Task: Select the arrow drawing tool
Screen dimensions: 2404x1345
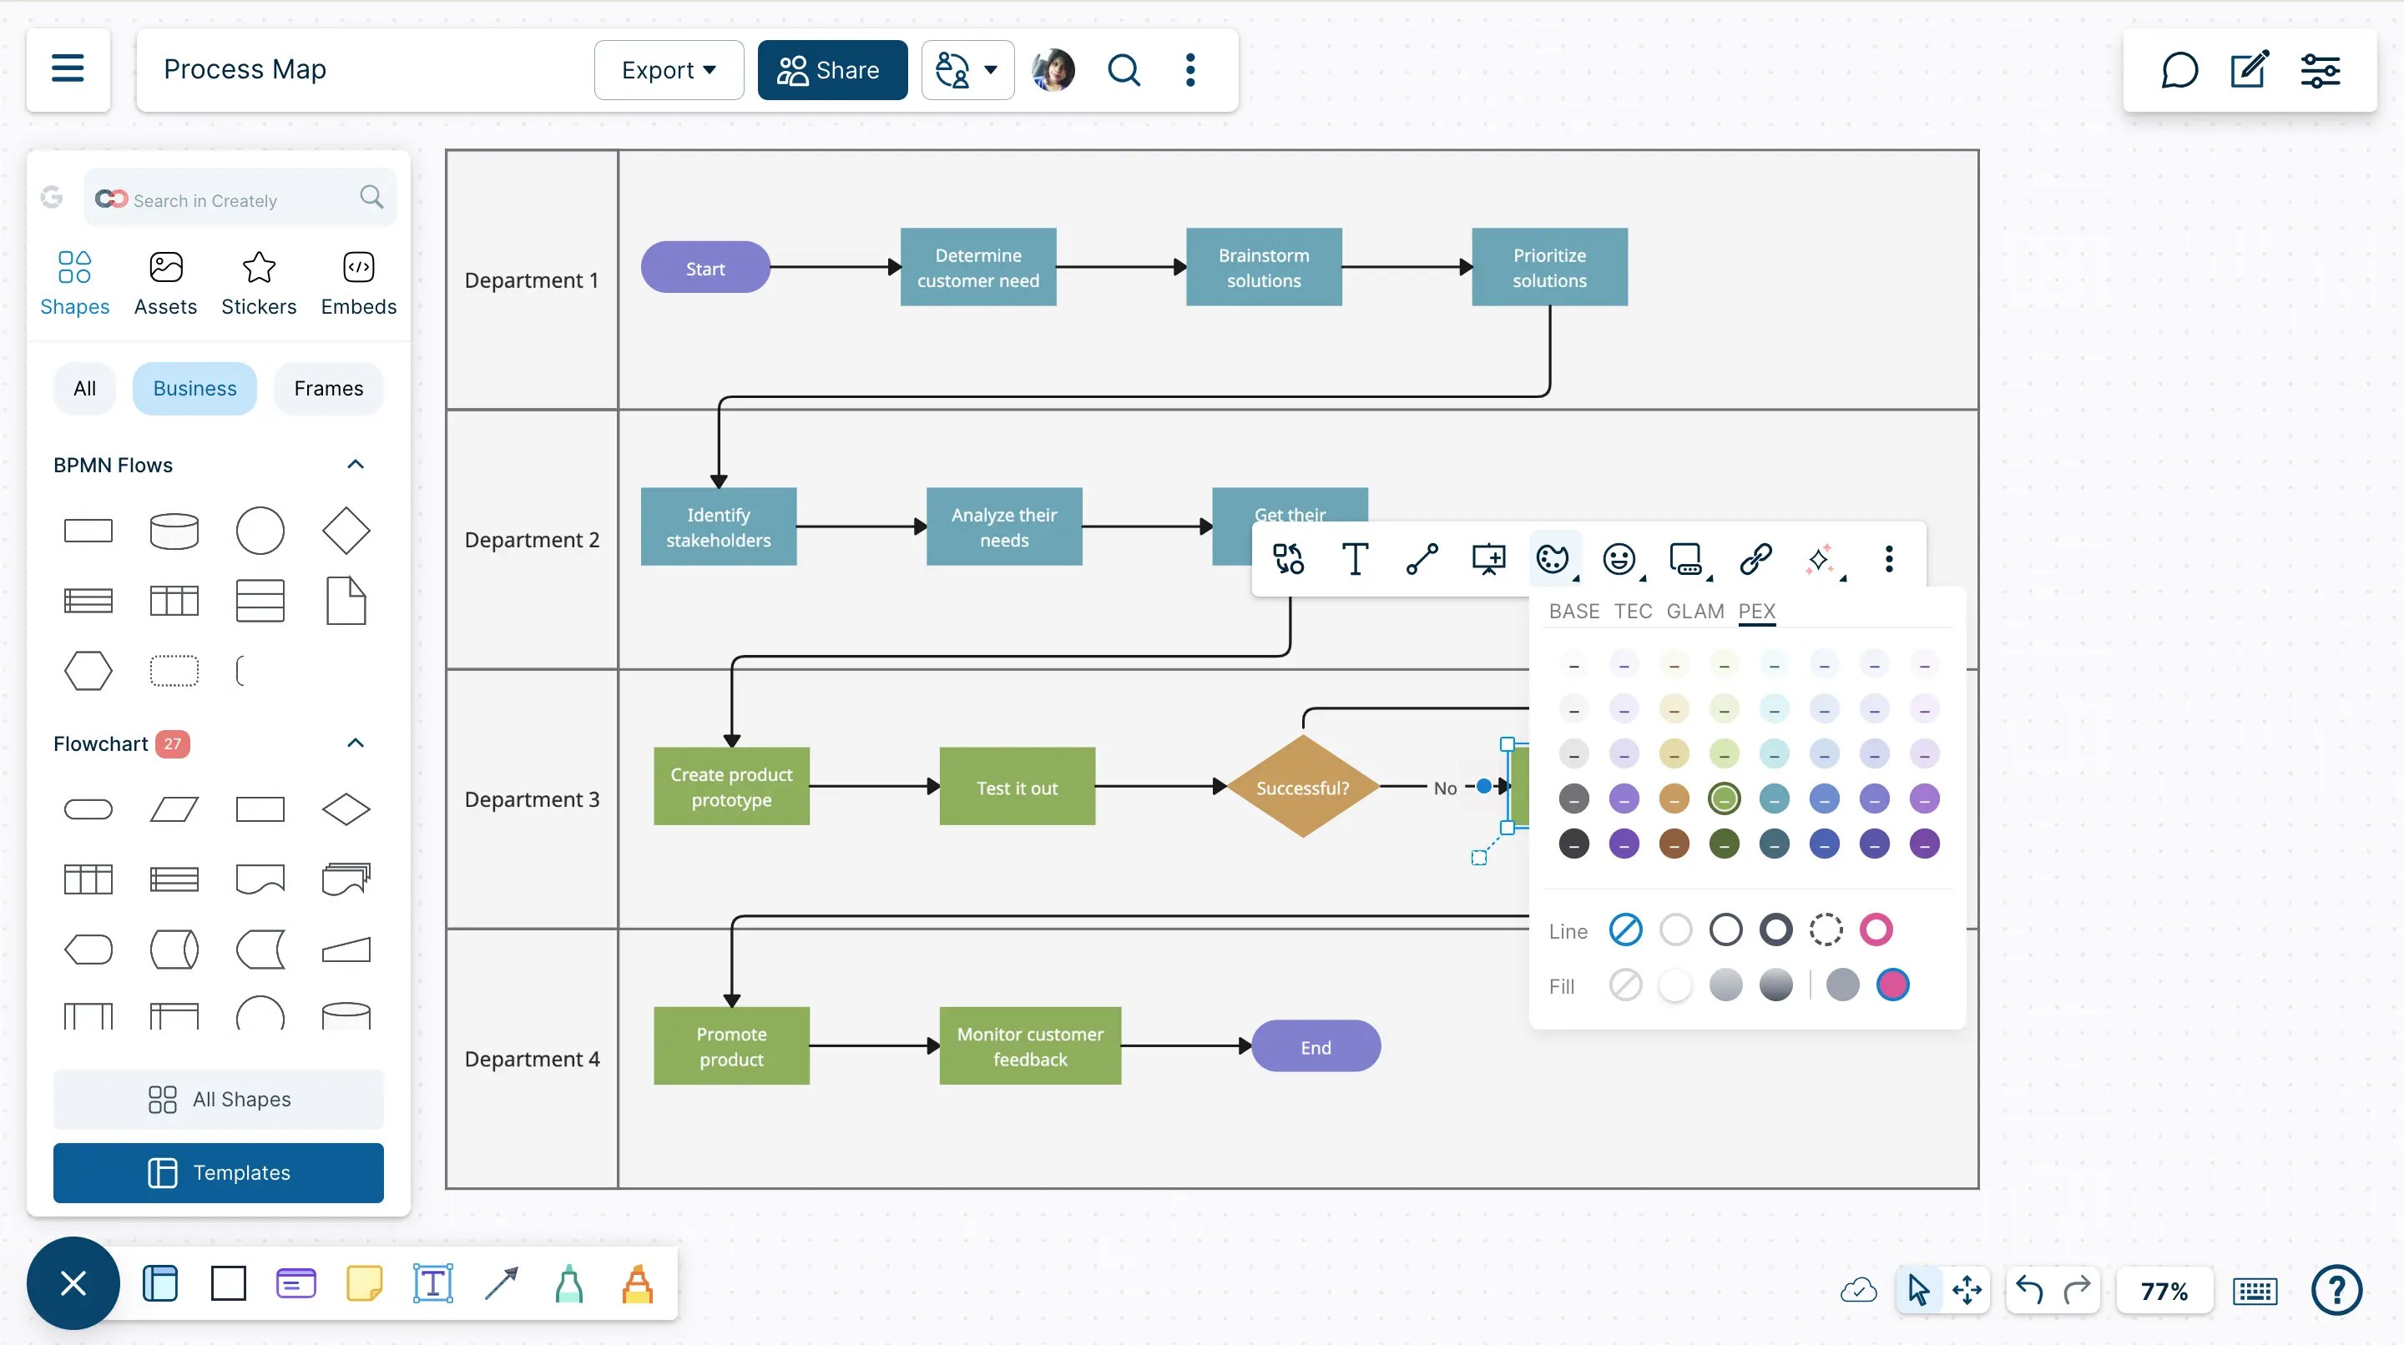Action: (501, 1283)
